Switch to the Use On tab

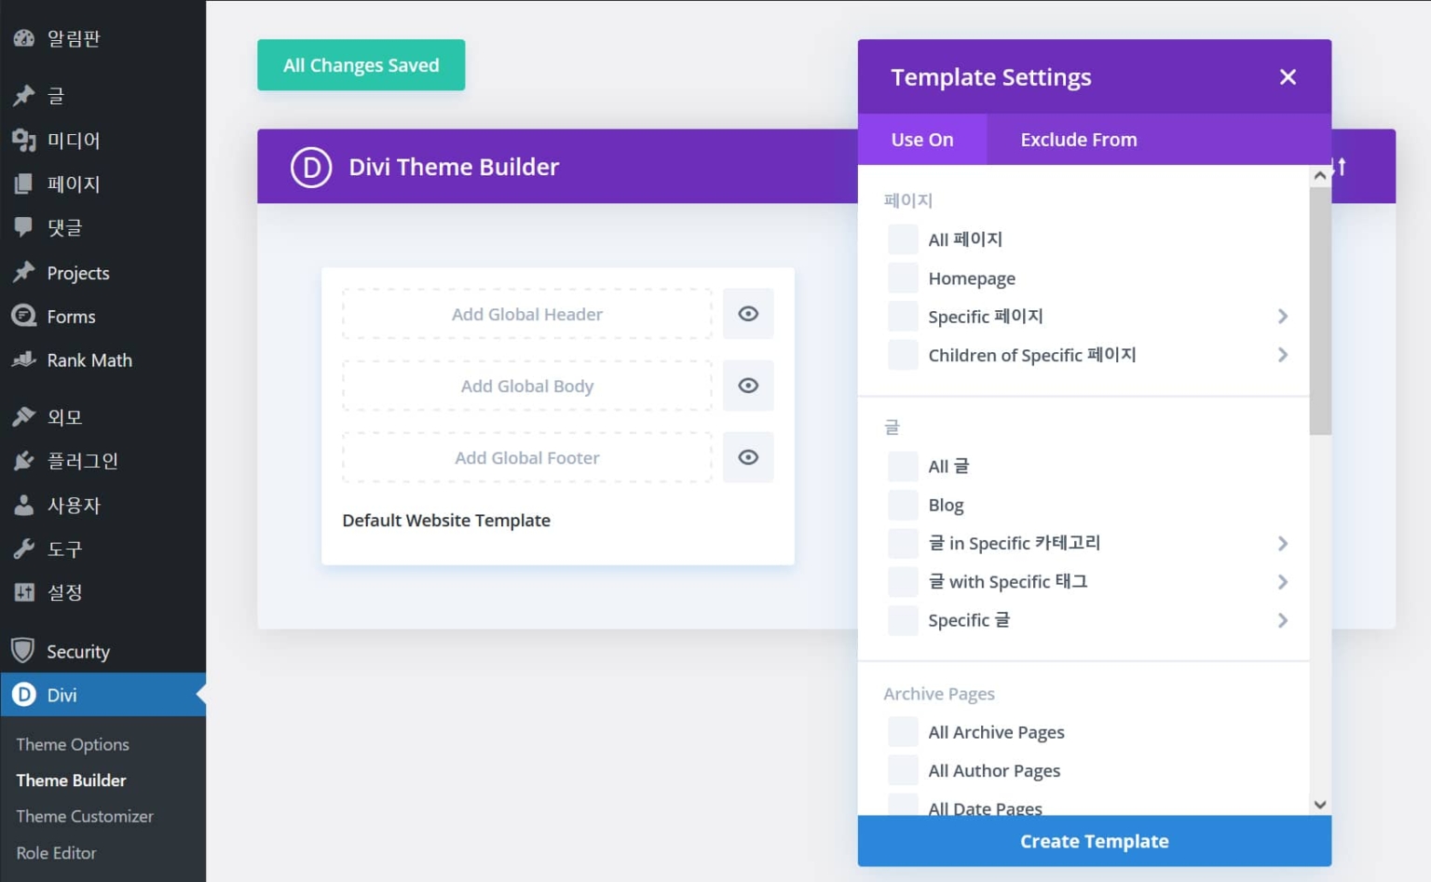pos(922,140)
